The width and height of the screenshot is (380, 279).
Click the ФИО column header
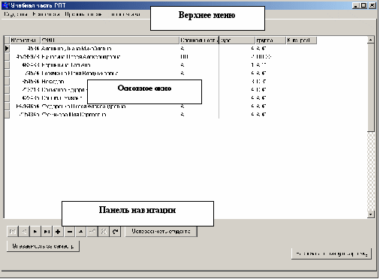(110, 40)
